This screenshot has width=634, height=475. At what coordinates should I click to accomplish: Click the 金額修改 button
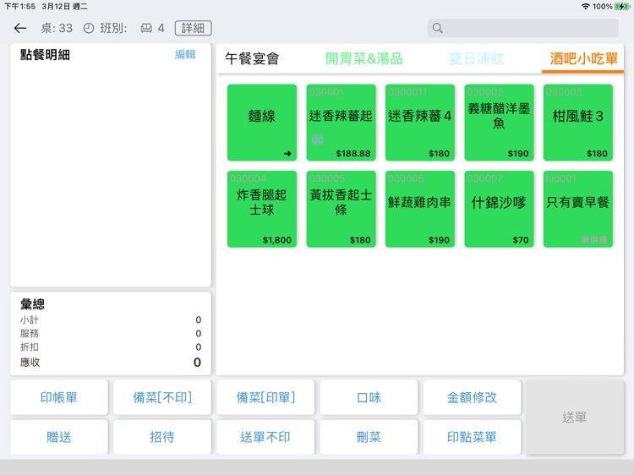tap(473, 397)
